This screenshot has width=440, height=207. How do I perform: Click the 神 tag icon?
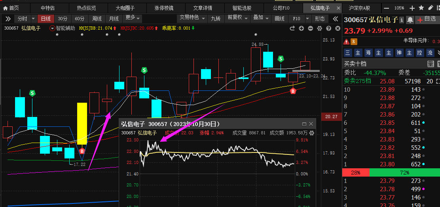coord(399,53)
